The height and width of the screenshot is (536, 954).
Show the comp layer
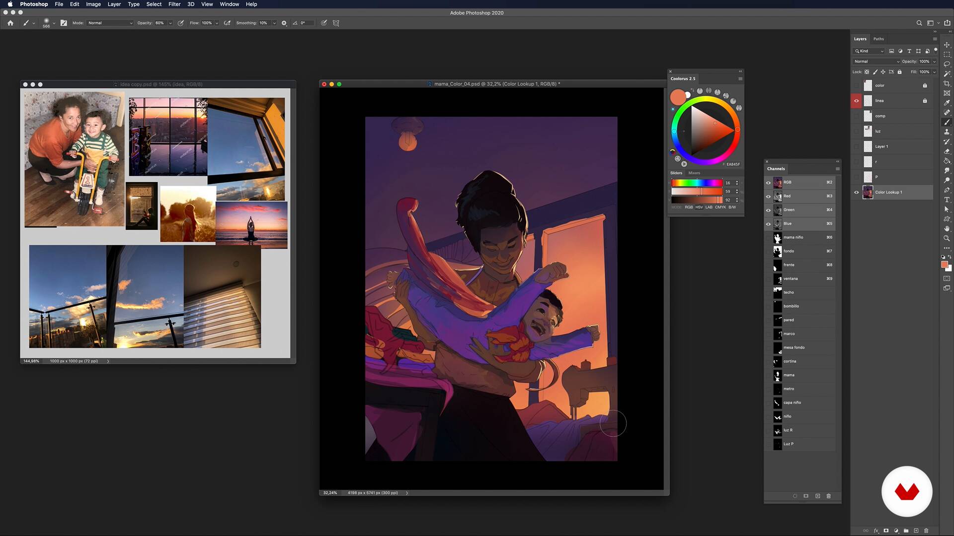point(856,116)
